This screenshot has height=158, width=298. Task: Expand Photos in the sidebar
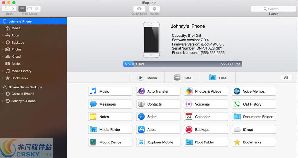point(2,49)
